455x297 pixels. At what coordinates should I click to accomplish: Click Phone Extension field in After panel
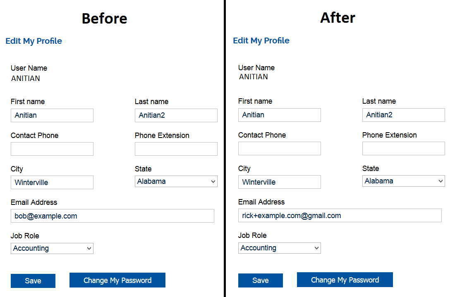[x=403, y=149]
